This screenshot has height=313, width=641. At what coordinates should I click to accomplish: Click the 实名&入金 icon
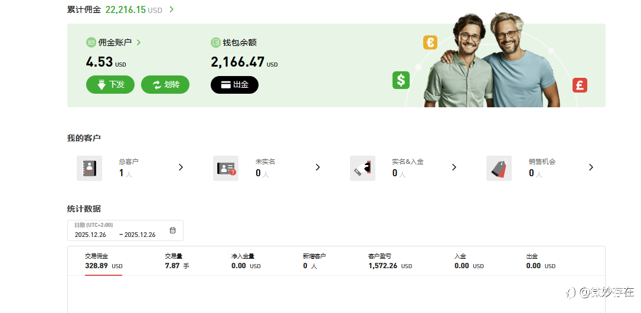click(x=362, y=168)
